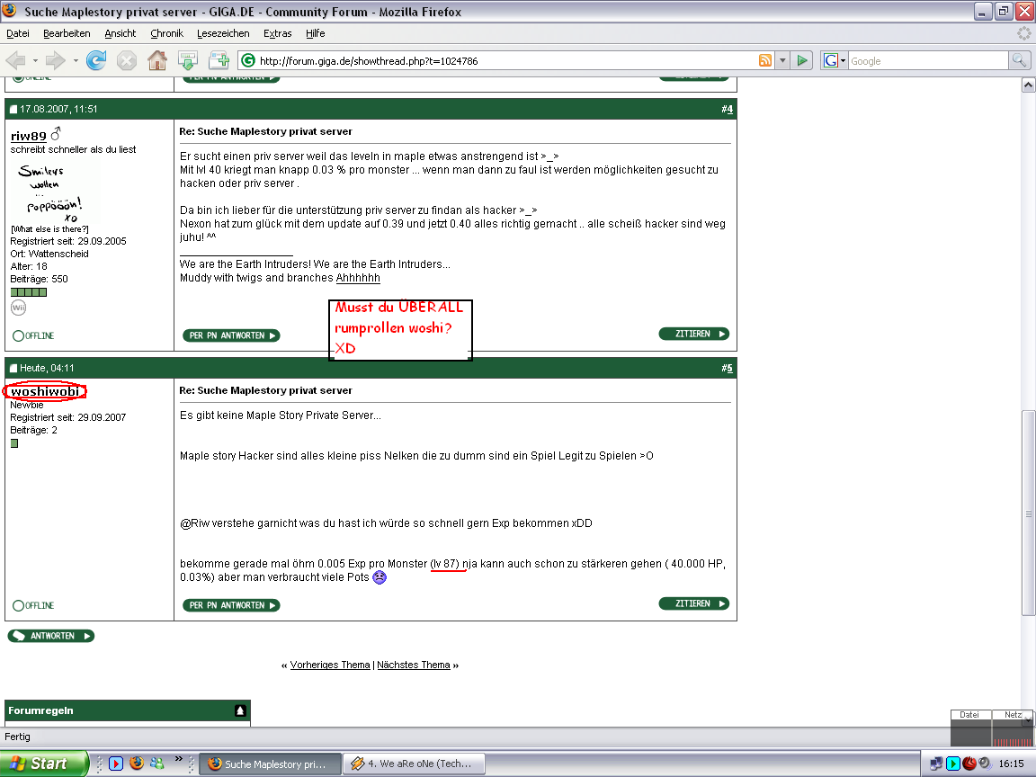The image size is (1036, 777).
Task: Click the new tab toolbar icon
Action: (x=219, y=60)
